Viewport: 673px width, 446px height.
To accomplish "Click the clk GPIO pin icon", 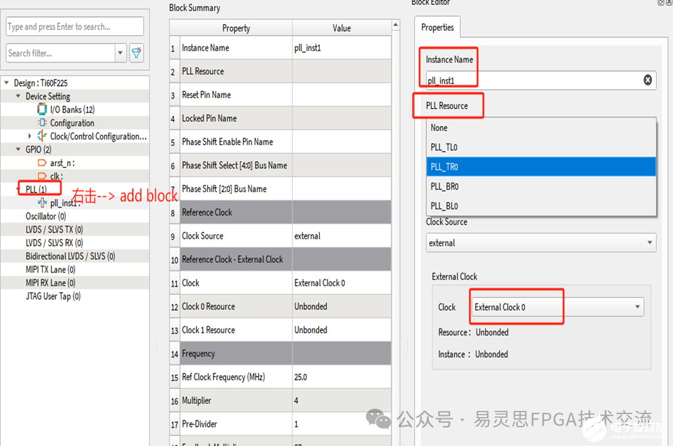I will pyautogui.click(x=42, y=176).
